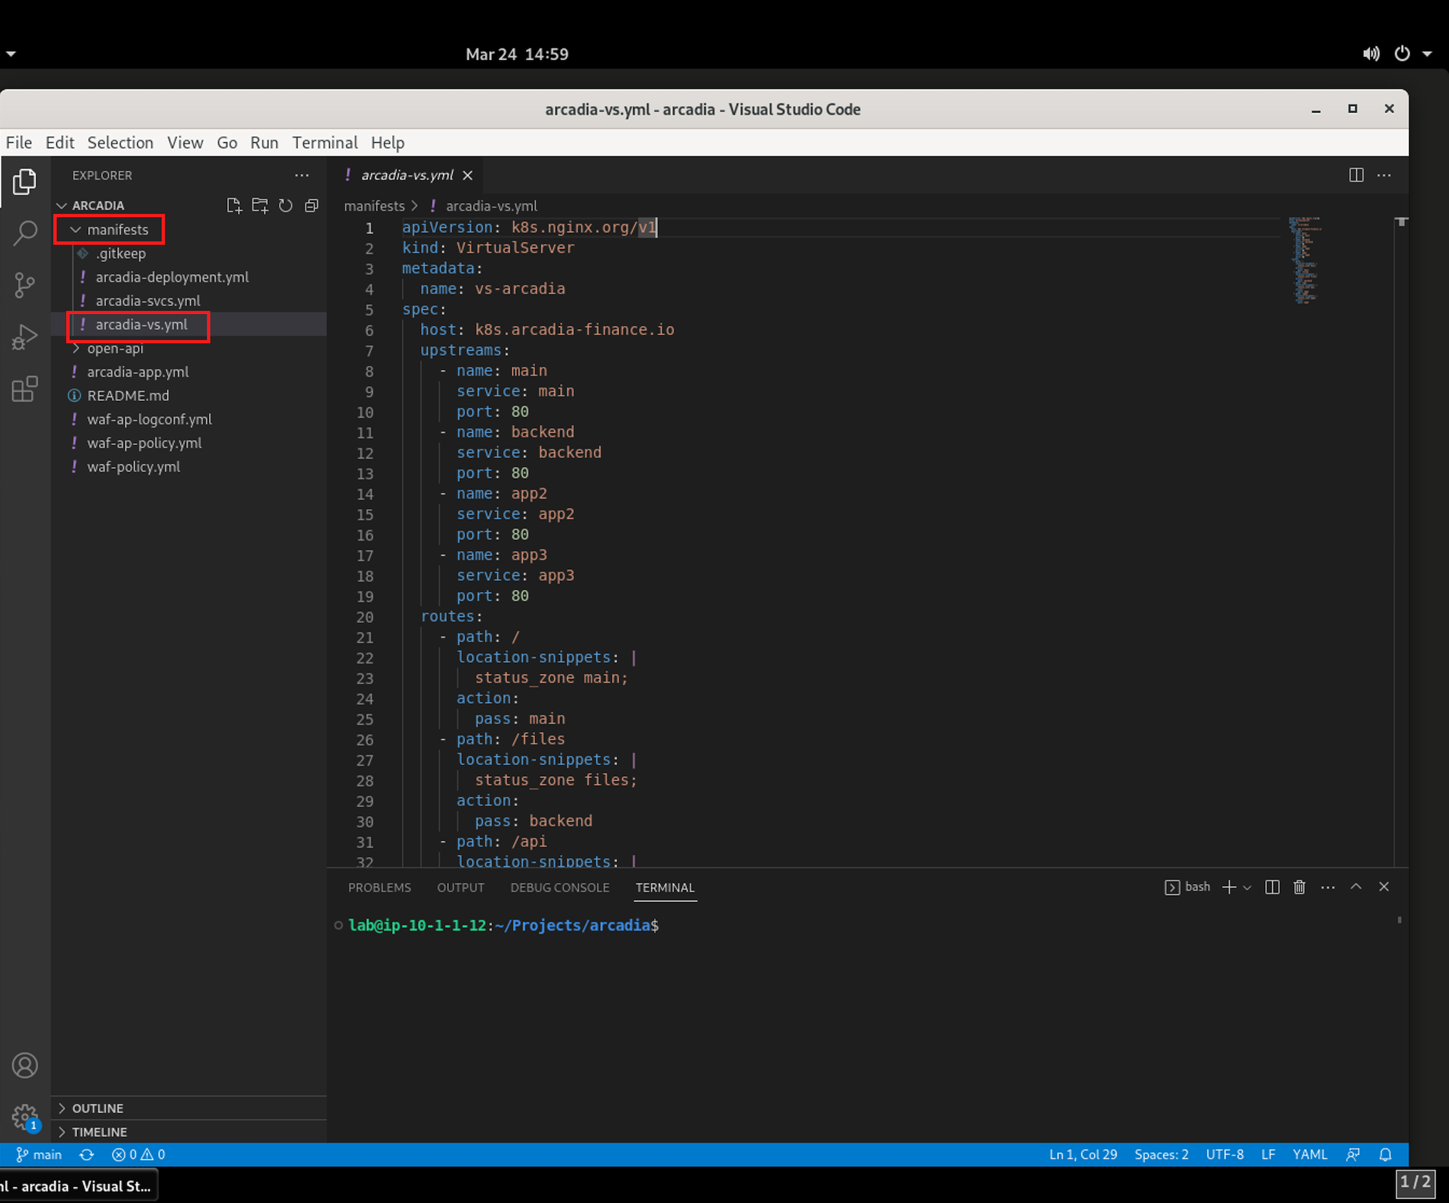The image size is (1449, 1203).
Task: Click Ln 1, Col 29 cursor position
Action: point(1083,1154)
